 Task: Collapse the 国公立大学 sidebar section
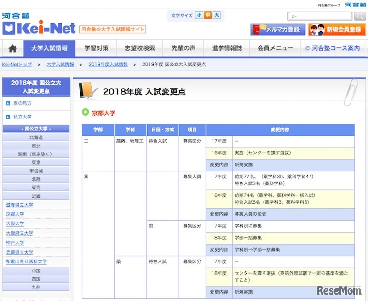point(36,129)
